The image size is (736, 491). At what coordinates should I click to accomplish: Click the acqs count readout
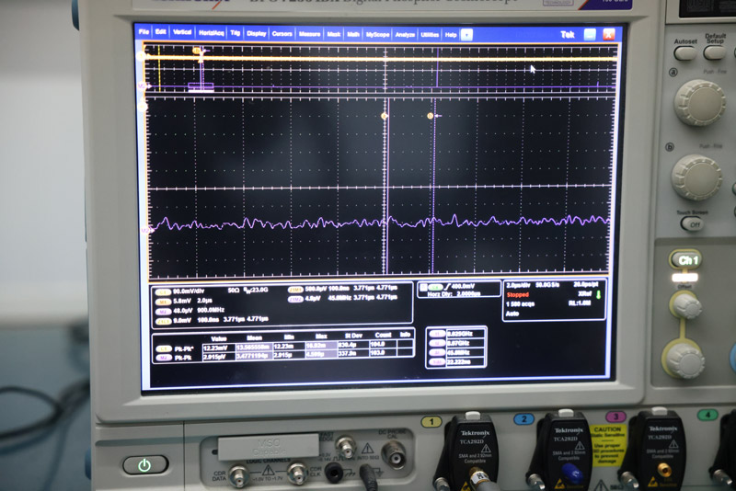coord(520,303)
